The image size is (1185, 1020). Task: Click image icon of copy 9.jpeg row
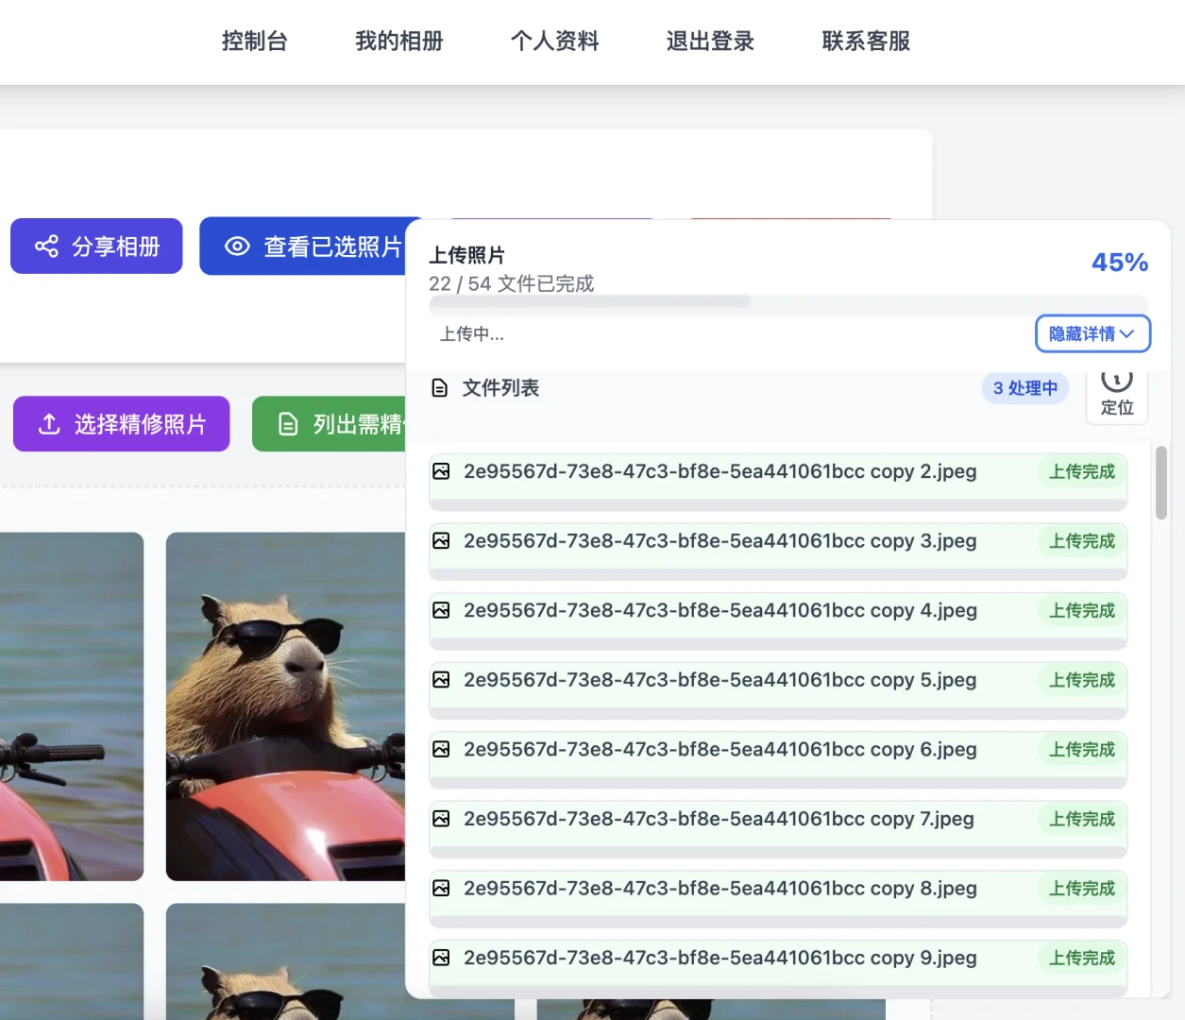pyautogui.click(x=441, y=958)
